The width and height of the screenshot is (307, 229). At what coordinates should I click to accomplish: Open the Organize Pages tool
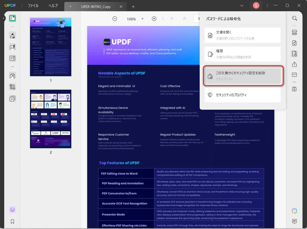[x=13, y=76]
